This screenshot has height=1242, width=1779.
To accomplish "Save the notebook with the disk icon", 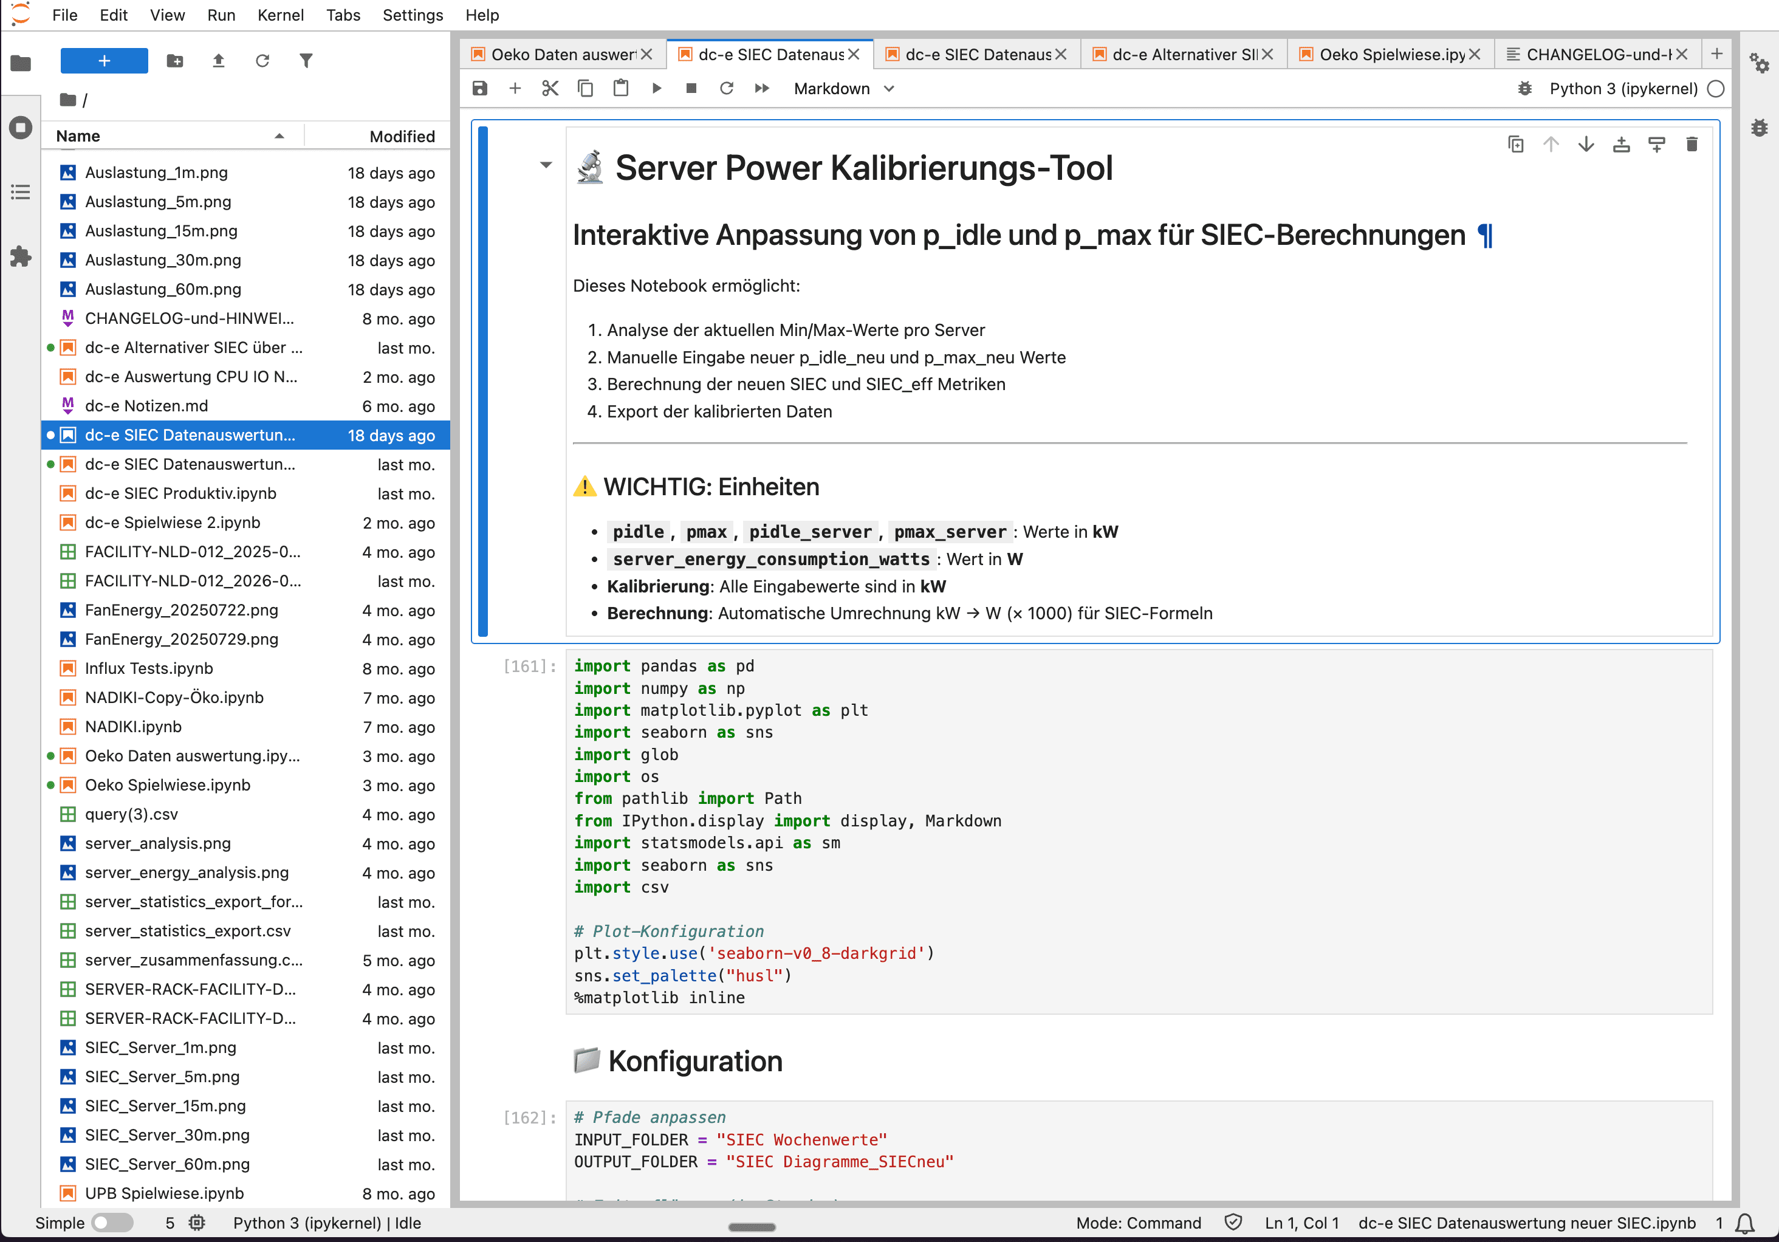I will (x=479, y=88).
